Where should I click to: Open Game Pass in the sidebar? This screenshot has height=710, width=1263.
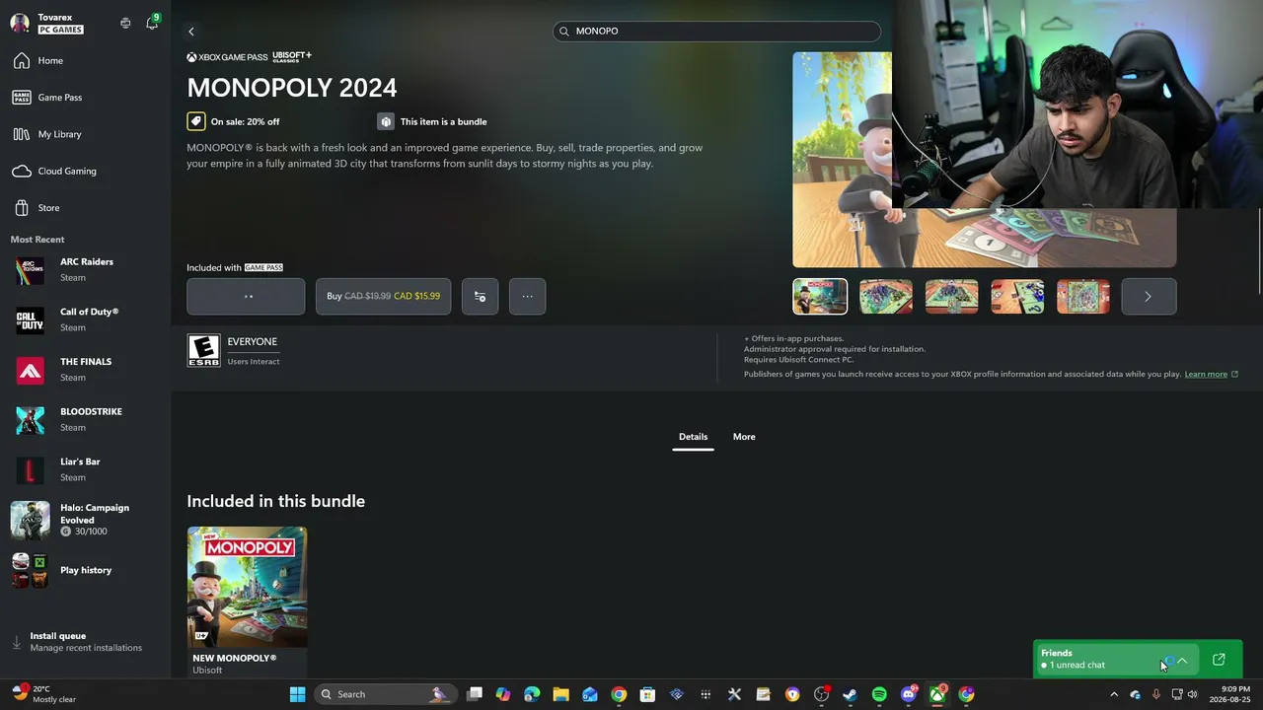tap(85, 98)
